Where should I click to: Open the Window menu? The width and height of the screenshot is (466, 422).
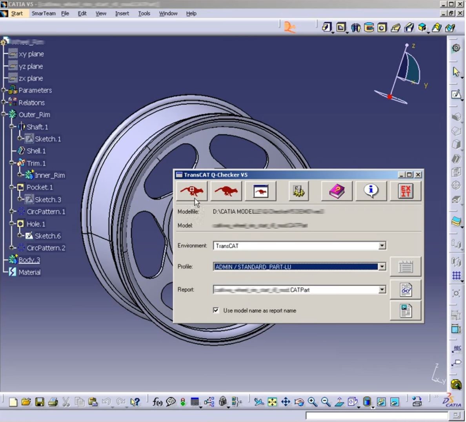168,13
